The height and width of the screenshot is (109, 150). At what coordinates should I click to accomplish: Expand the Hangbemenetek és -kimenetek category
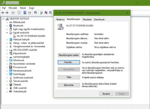[7, 46]
